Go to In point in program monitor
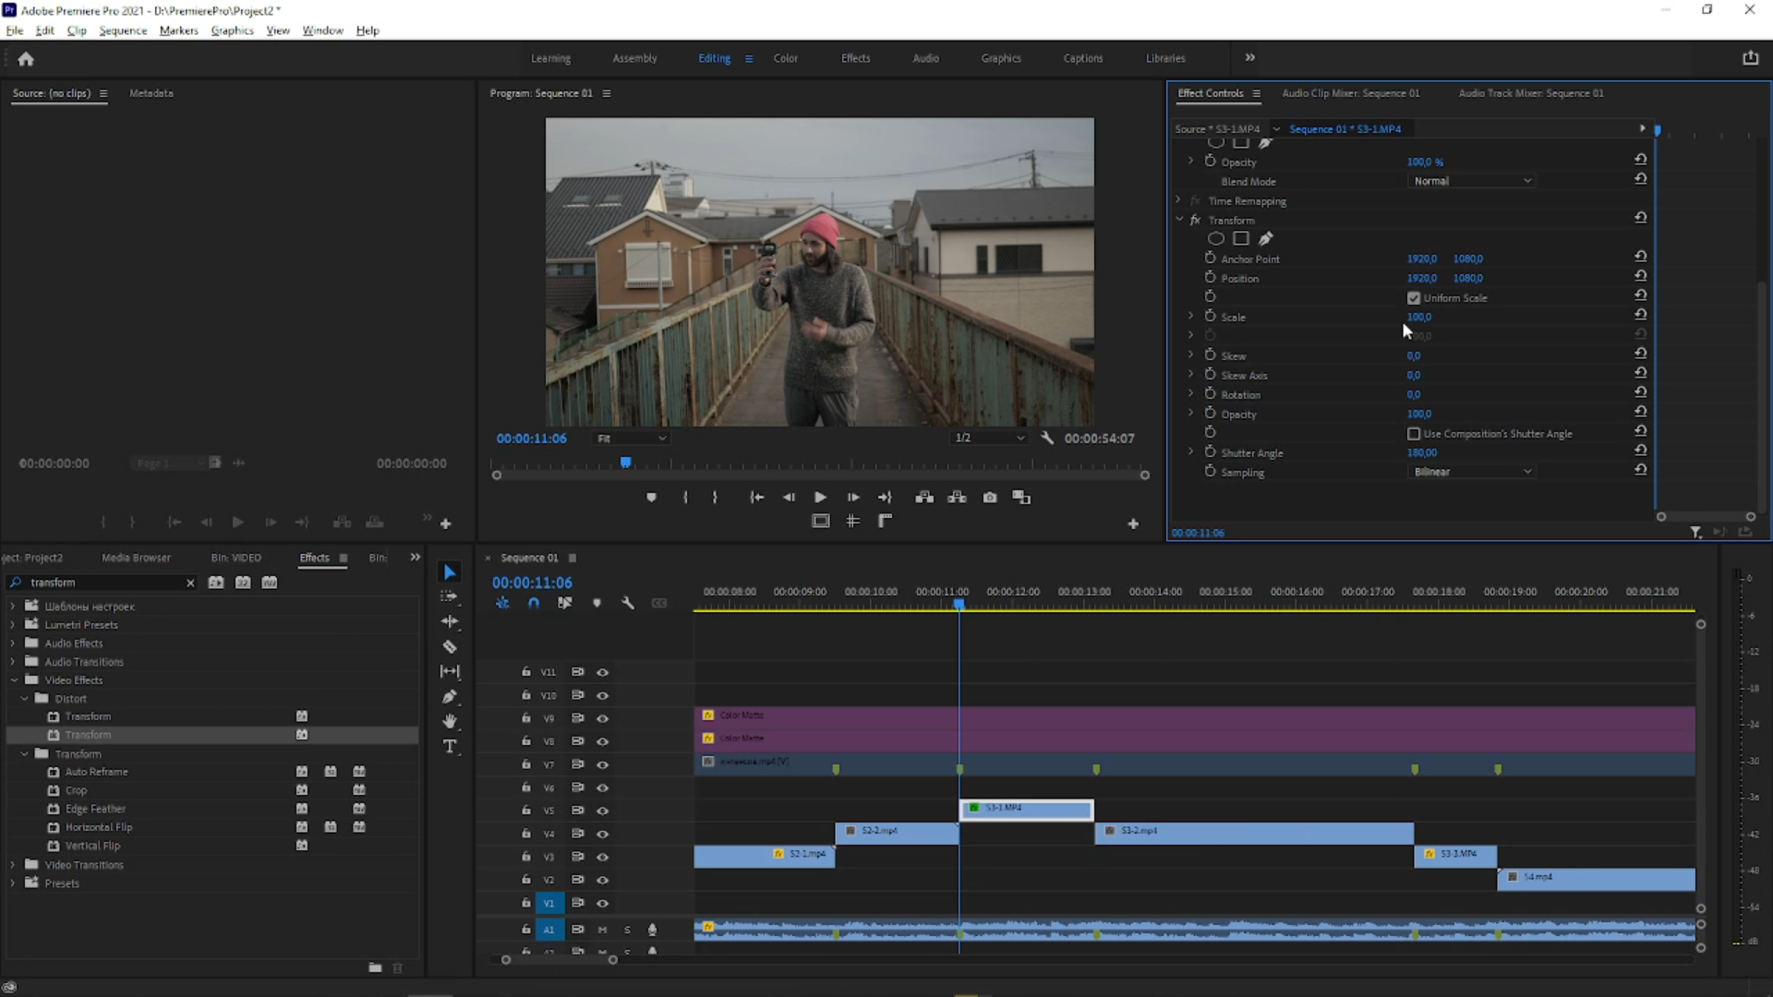 pyautogui.click(x=756, y=498)
